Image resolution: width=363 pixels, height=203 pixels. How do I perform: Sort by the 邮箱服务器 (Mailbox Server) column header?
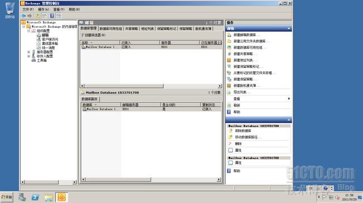(141, 105)
